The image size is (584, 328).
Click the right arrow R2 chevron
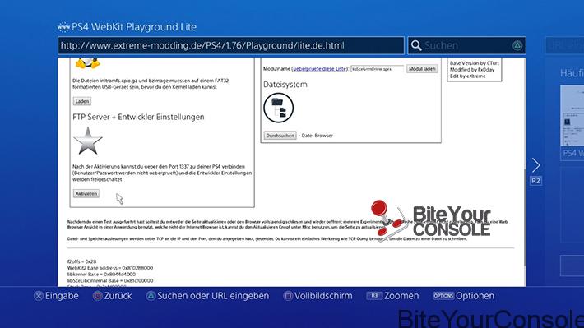(535, 165)
